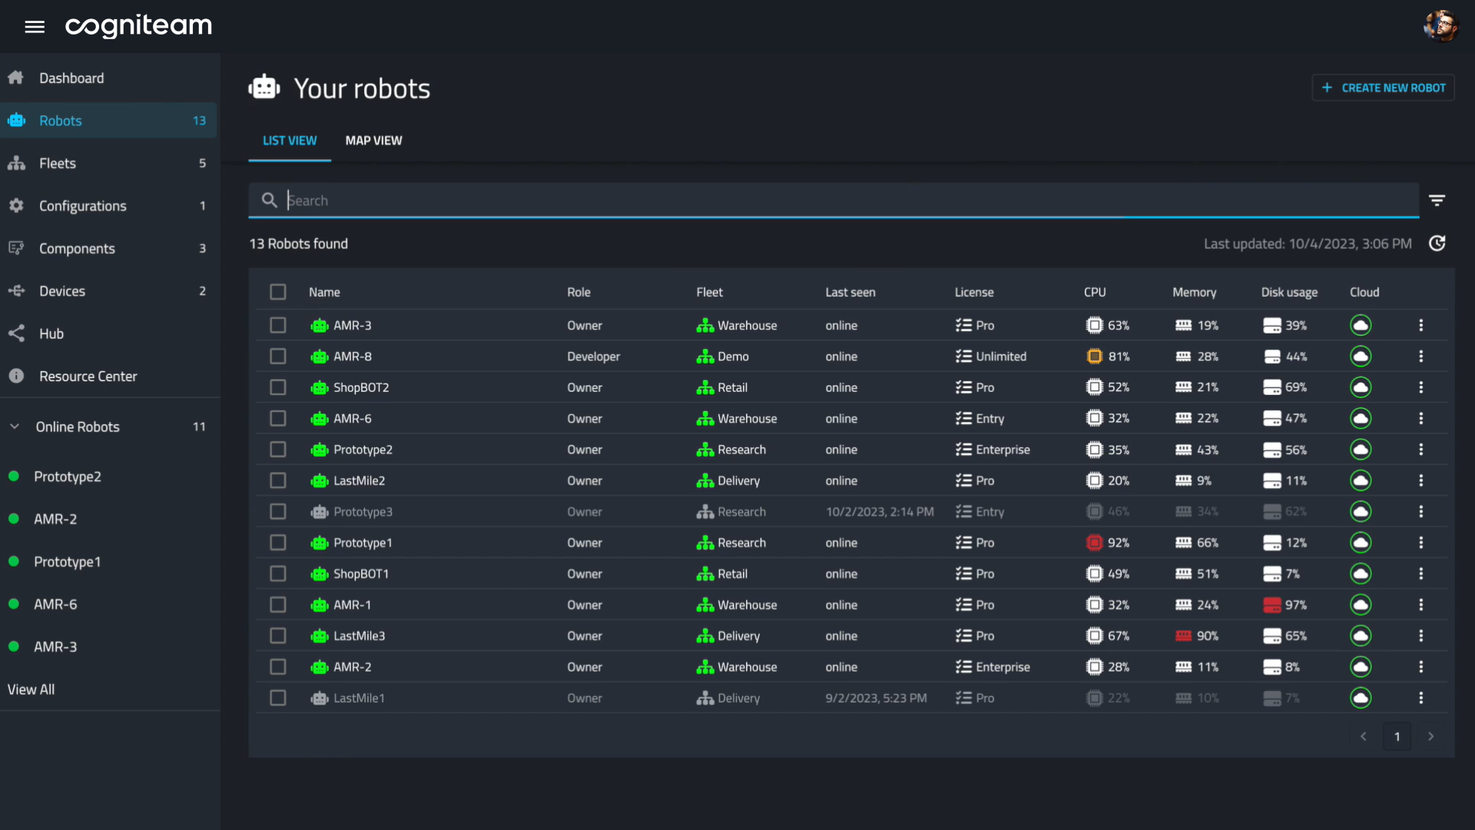Check the Prototype1 row checkbox
Viewport: 1475px width, 830px height.
pyautogui.click(x=278, y=543)
